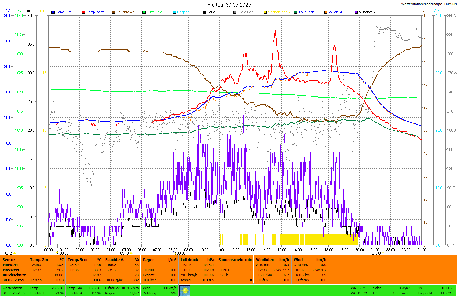Click the brown Feuchte A. legend square
Screen dimensions: 457x297
click(x=114, y=12)
